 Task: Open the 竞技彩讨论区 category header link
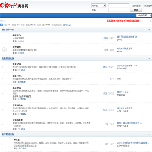8,58
